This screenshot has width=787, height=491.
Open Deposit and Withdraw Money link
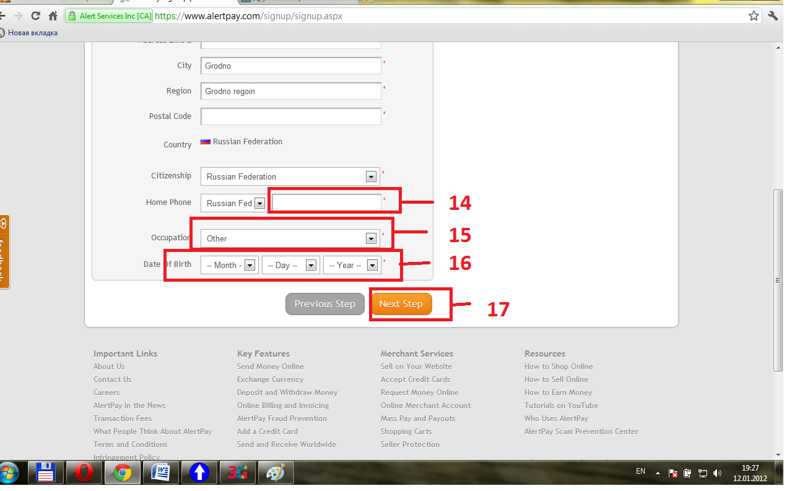(x=287, y=393)
